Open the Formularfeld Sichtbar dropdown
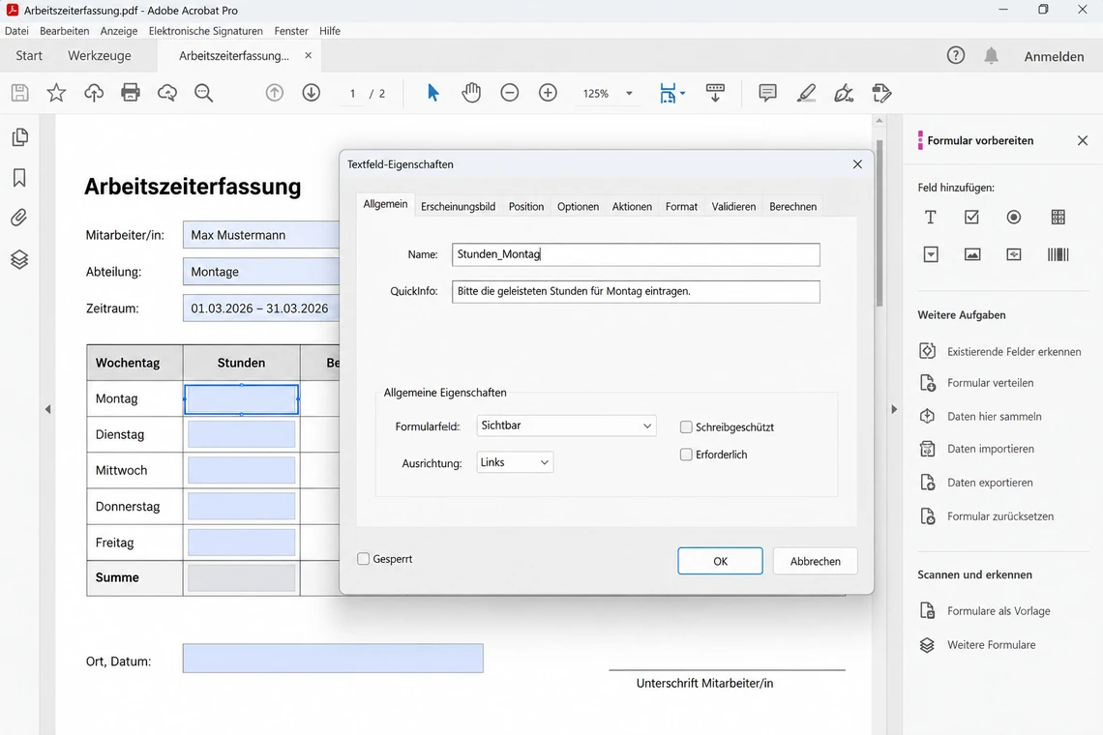The width and height of the screenshot is (1103, 735). (566, 426)
